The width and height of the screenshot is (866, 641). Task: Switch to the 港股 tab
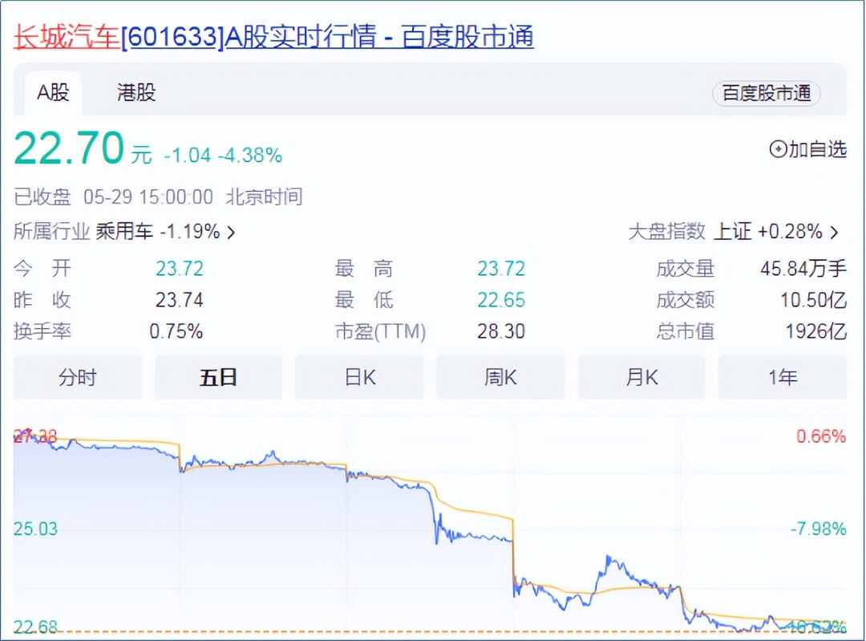point(136,92)
